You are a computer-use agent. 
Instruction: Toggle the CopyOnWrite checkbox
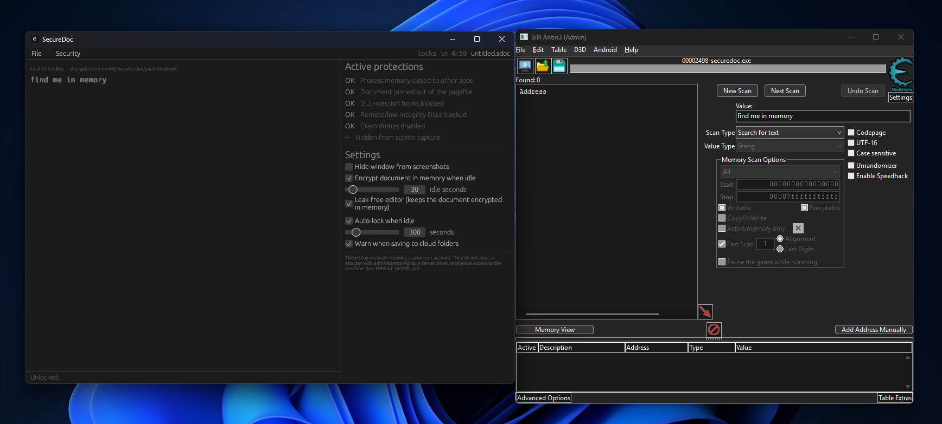722,218
